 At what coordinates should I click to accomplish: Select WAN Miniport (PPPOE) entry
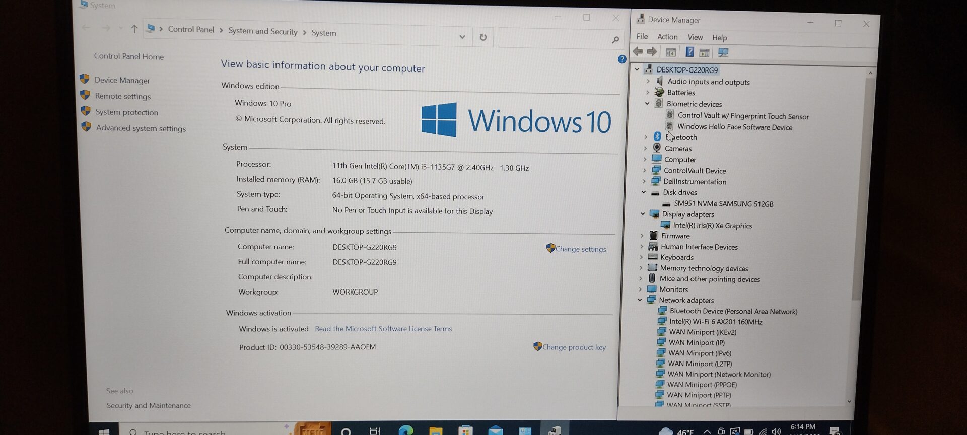702,384
